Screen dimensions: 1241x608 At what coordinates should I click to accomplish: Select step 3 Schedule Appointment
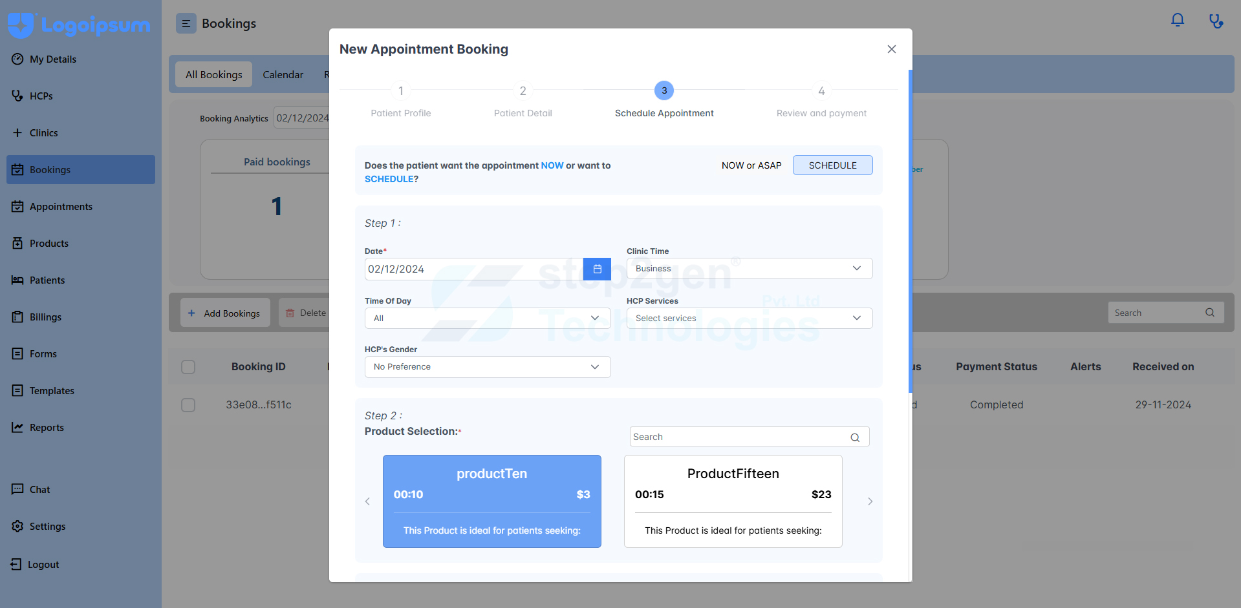point(664,100)
